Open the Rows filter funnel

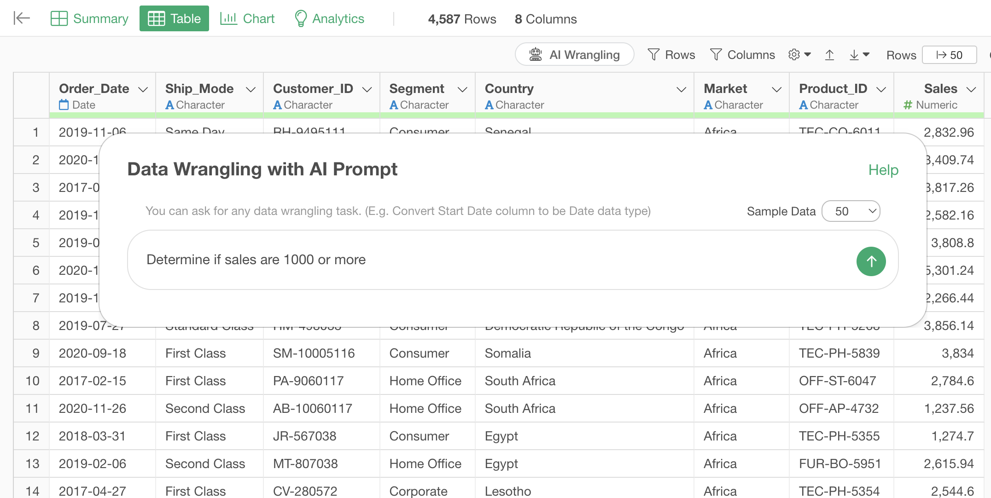671,55
